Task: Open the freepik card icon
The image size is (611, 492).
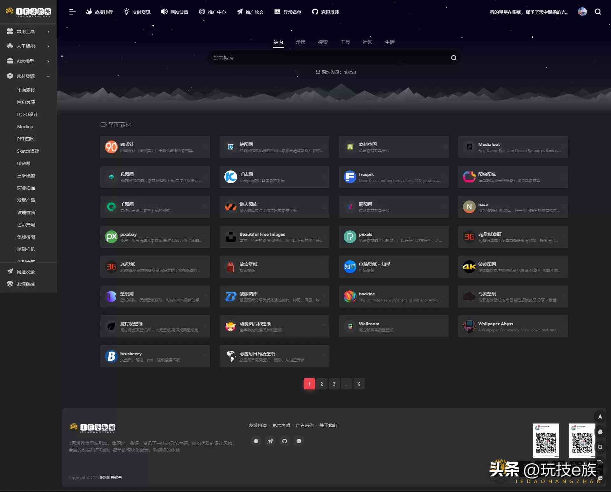Action: pyautogui.click(x=350, y=177)
